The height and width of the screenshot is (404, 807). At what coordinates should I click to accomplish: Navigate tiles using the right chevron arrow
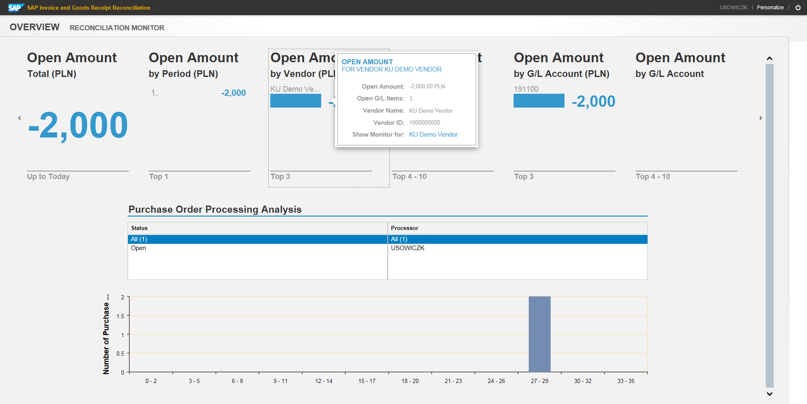click(760, 118)
